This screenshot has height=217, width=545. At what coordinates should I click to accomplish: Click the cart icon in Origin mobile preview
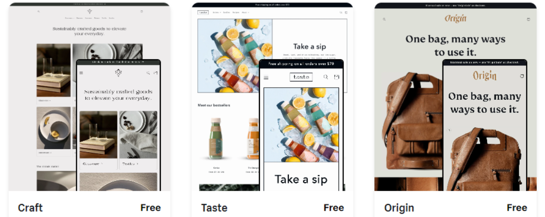[522, 76]
